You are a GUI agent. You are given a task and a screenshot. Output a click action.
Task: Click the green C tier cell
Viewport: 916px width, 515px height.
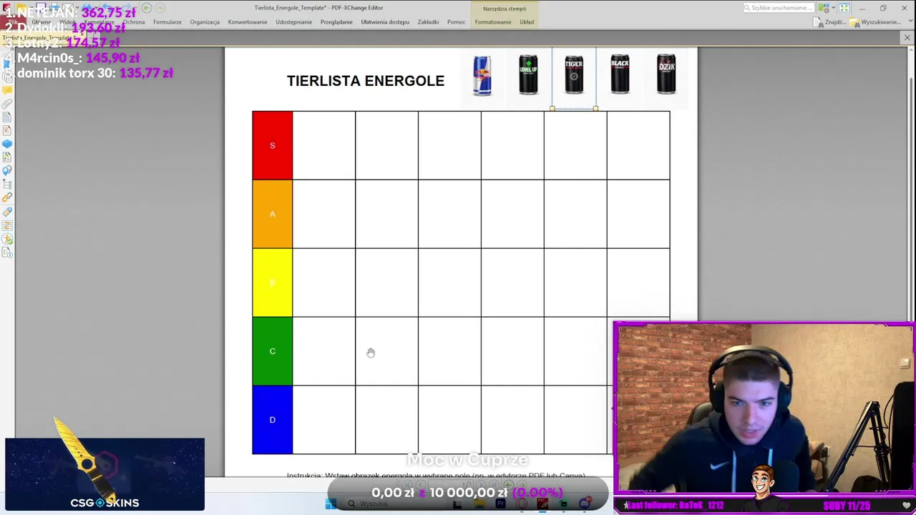[272, 351]
